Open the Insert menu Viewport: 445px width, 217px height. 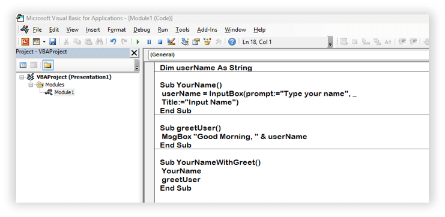point(93,30)
